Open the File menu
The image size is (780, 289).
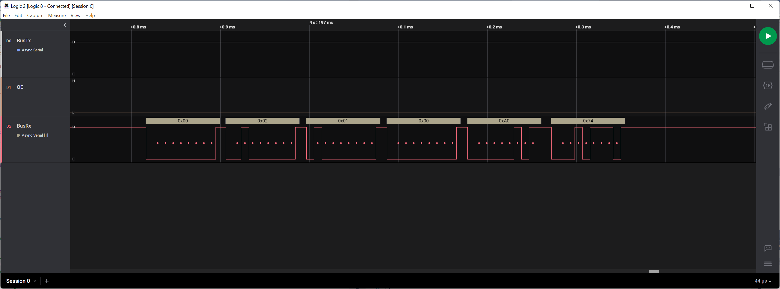tap(6, 15)
